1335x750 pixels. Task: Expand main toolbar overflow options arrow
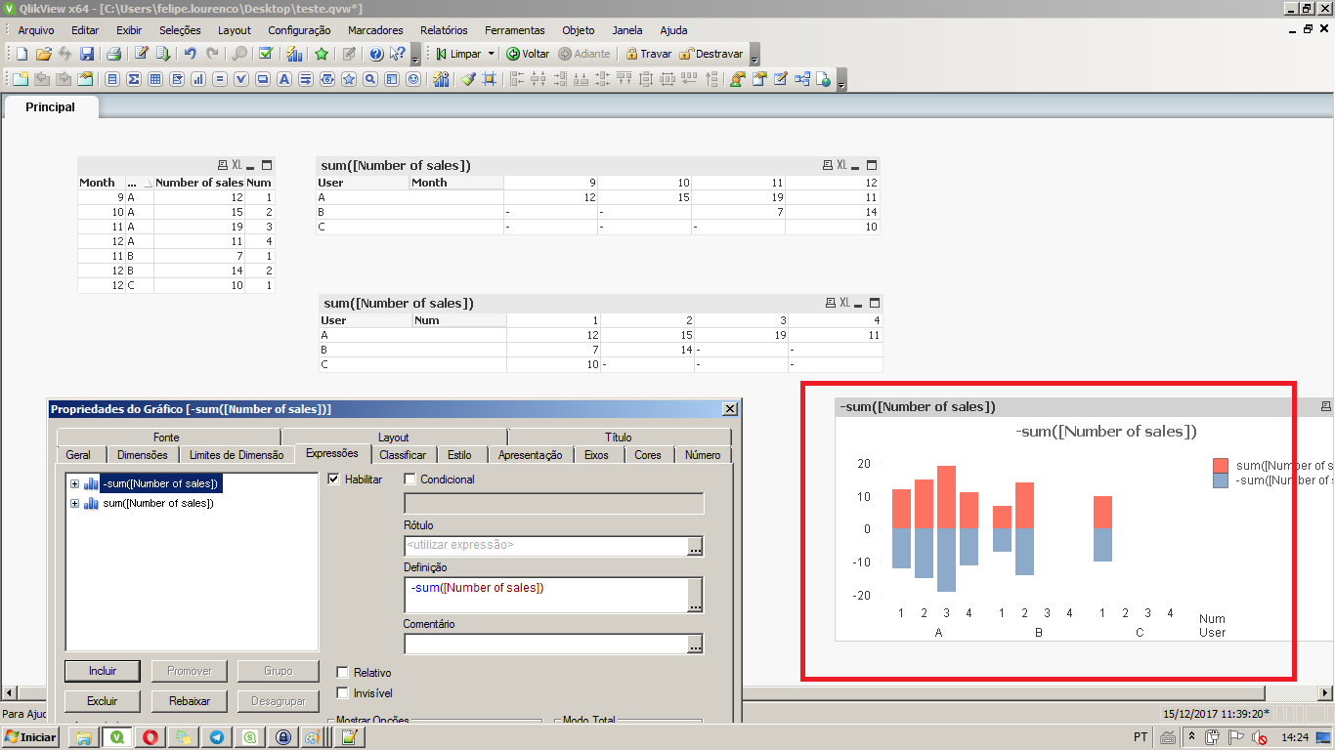coord(414,55)
